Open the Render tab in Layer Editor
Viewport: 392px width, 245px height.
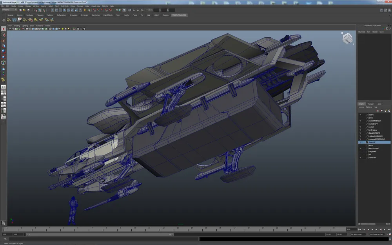[370, 104]
